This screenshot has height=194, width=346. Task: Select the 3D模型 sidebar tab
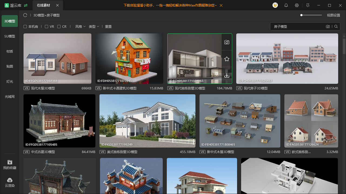click(10, 21)
